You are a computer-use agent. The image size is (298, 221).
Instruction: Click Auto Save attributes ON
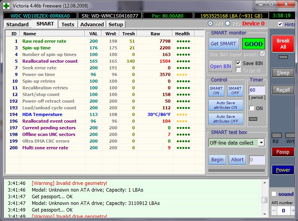226,105
